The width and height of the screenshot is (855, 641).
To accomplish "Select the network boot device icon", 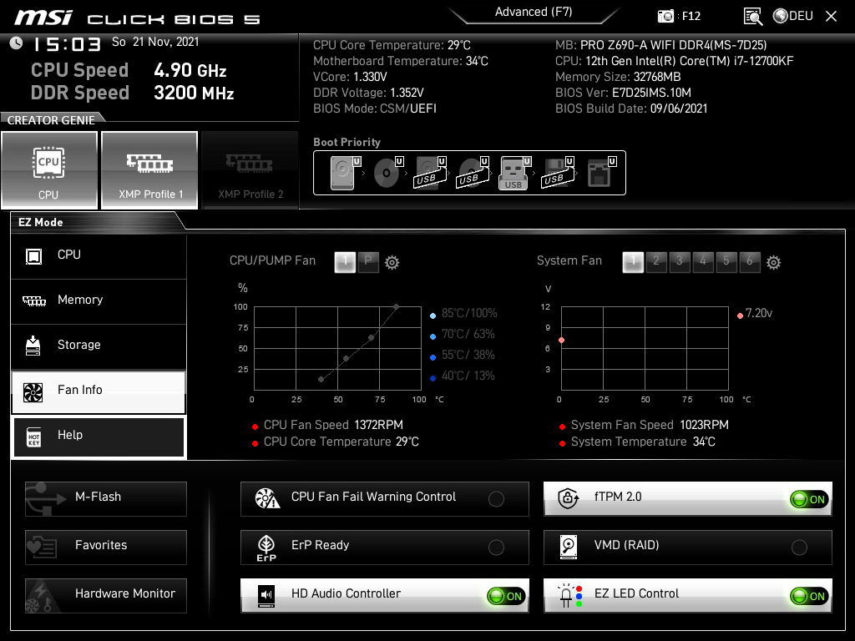I will click(601, 173).
